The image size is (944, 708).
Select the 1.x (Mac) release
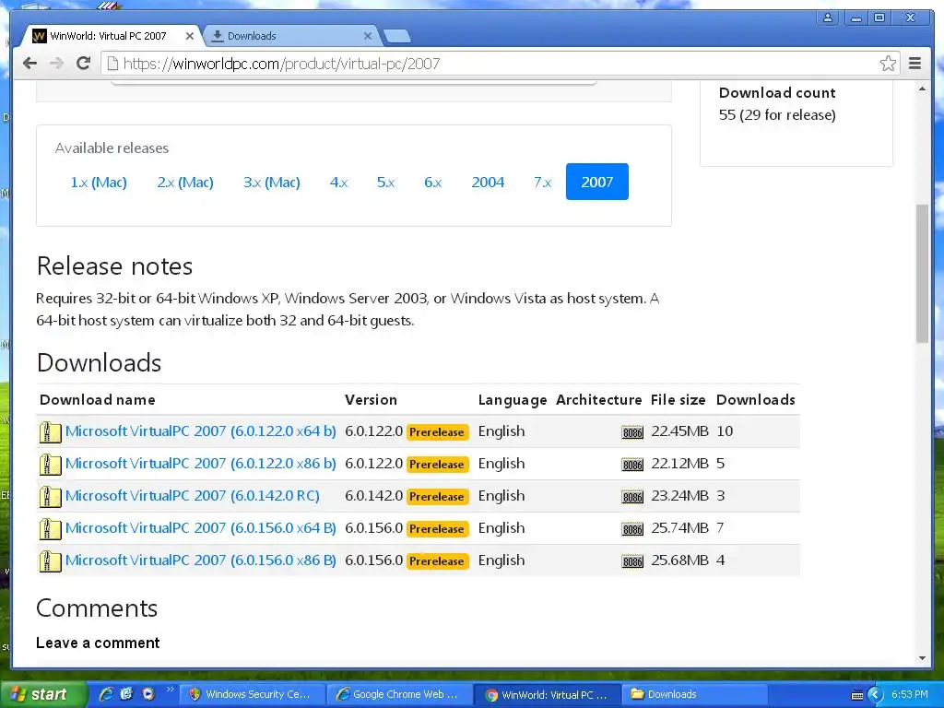[99, 182]
